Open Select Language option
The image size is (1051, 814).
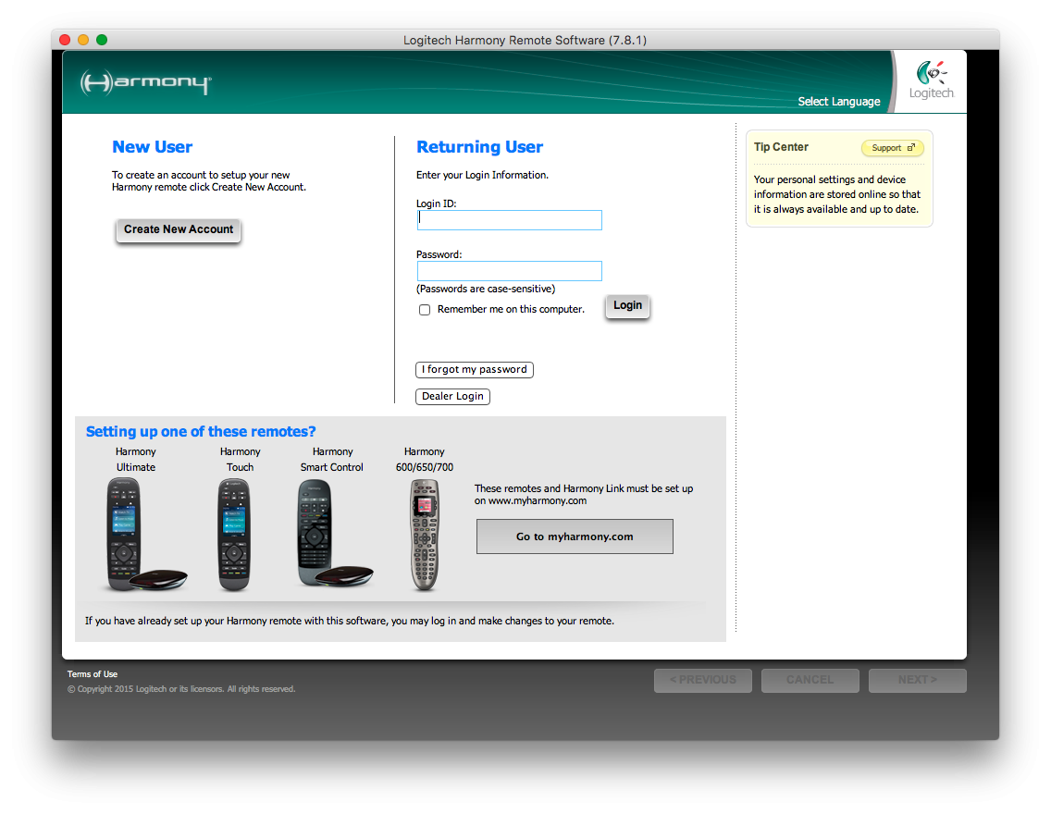coord(838,101)
